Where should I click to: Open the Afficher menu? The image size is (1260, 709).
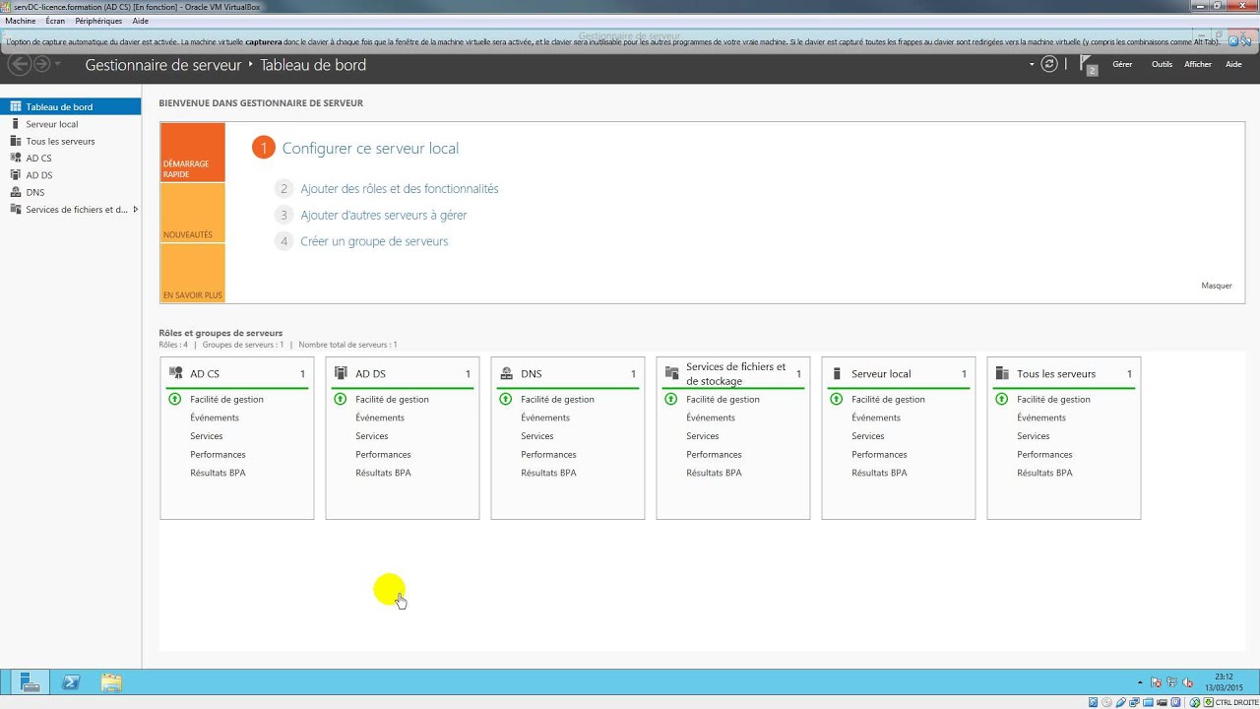pos(1198,64)
